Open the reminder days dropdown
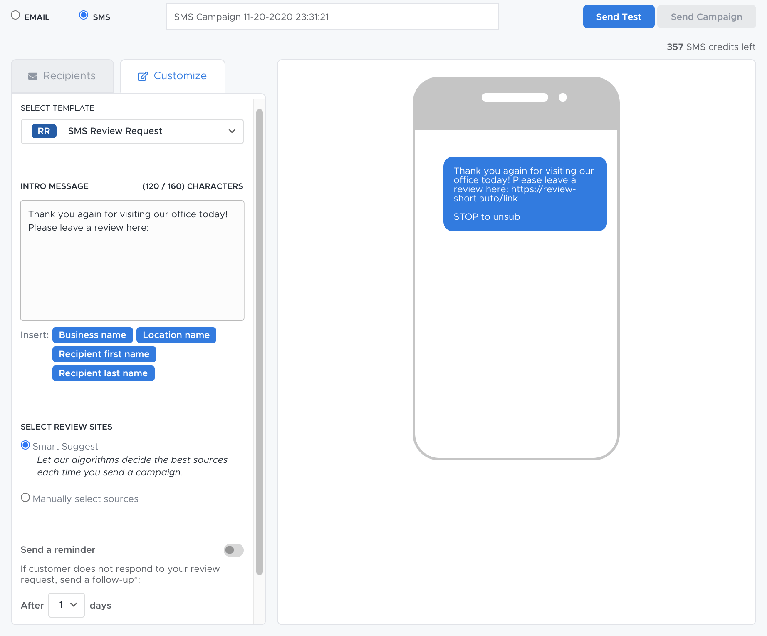The image size is (767, 636). coord(66,605)
